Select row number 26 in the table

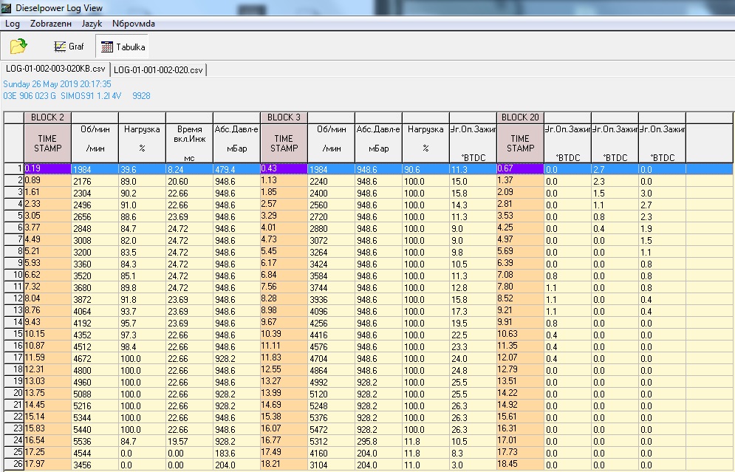(x=13, y=463)
